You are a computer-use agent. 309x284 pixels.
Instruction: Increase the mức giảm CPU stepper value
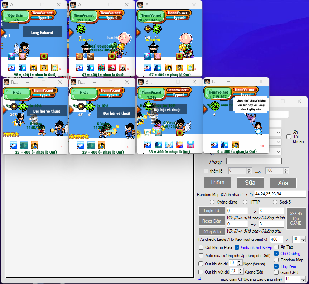303,277
